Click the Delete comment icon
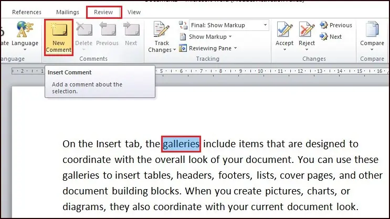390x219 pixels. (84, 29)
